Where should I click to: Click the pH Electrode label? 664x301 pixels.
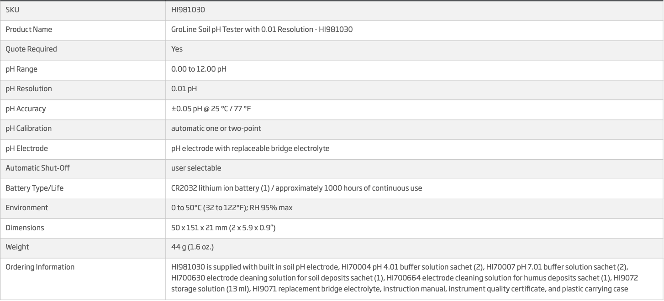[26, 148]
